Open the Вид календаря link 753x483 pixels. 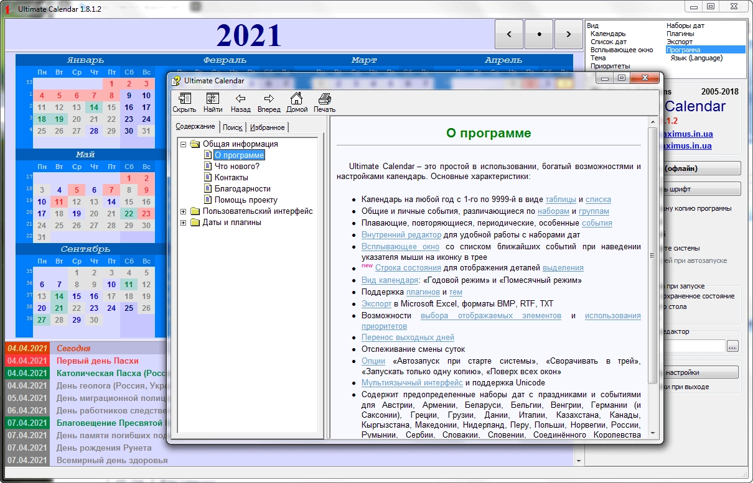click(x=390, y=280)
